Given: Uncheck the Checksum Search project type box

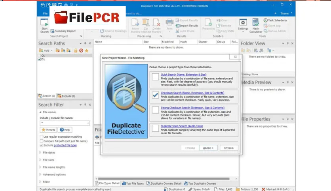Looking at the screenshot, I should point(155,95).
